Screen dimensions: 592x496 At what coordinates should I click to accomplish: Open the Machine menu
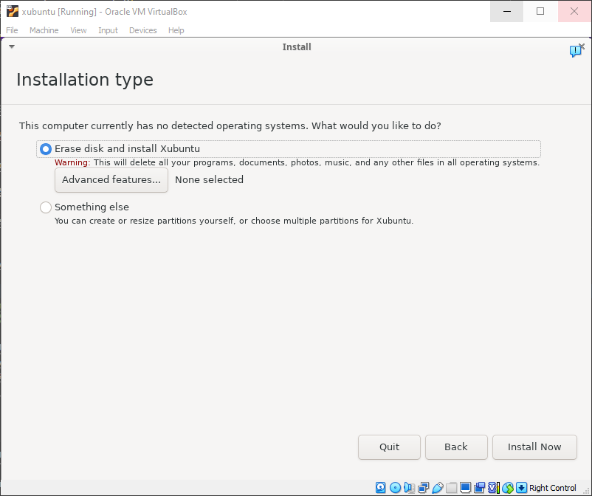pyautogui.click(x=44, y=30)
